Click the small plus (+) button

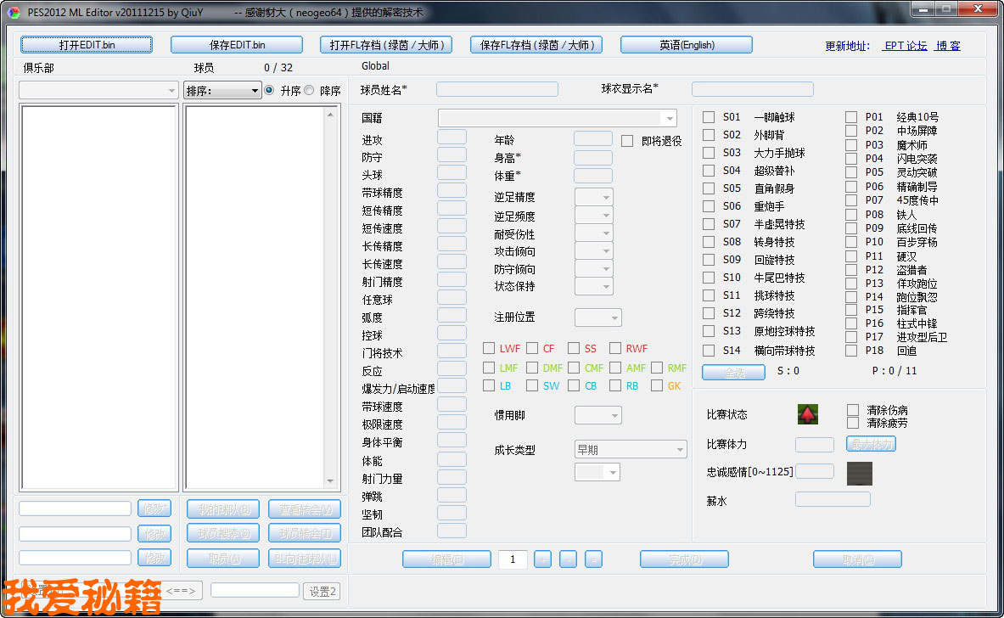coord(543,559)
